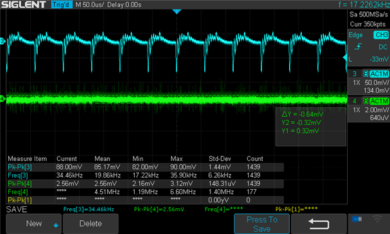Click channel 4 1X probe attenuation
This screenshot has height=234, width=390.
pyautogui.click(x=357, y=110)
